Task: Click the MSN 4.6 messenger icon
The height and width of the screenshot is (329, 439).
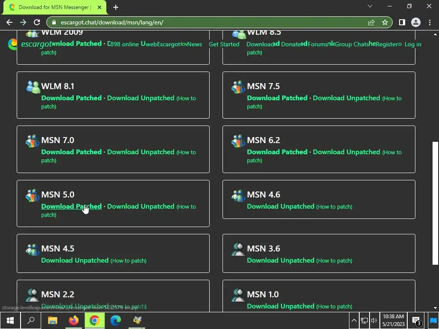Action: tap(238, 195)
